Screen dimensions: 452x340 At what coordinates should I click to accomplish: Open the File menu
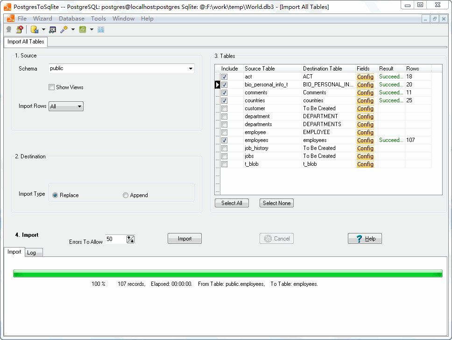click(22, 19)
